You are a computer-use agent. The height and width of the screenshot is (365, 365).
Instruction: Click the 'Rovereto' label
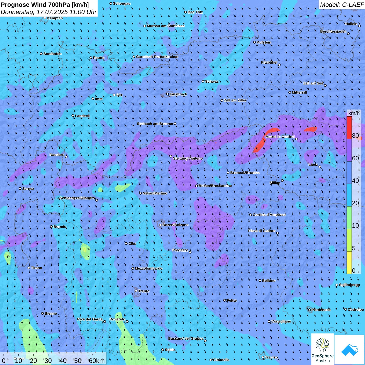point(117,319)
